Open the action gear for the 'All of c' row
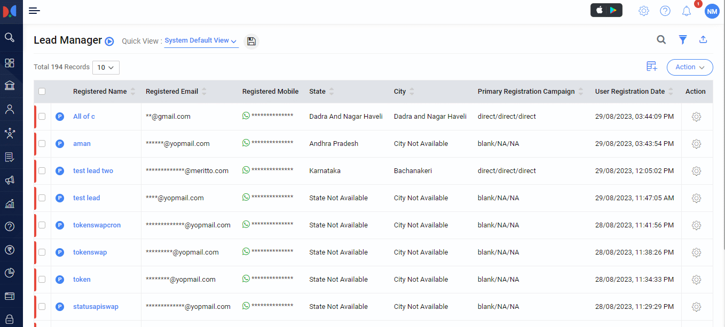This screenshot has height=327, width=725. (x=696, y=116)
